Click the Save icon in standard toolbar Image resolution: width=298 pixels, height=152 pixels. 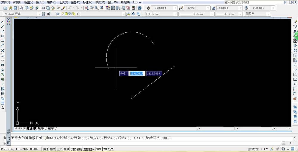click(x=15, y=8)
